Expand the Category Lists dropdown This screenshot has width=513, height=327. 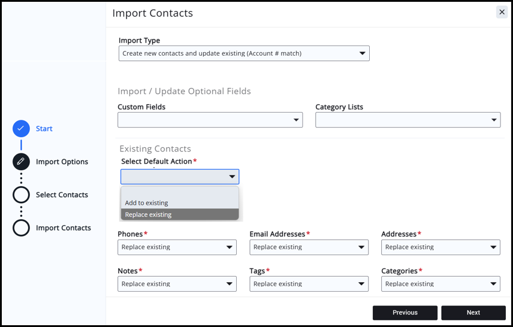(408, 120)
